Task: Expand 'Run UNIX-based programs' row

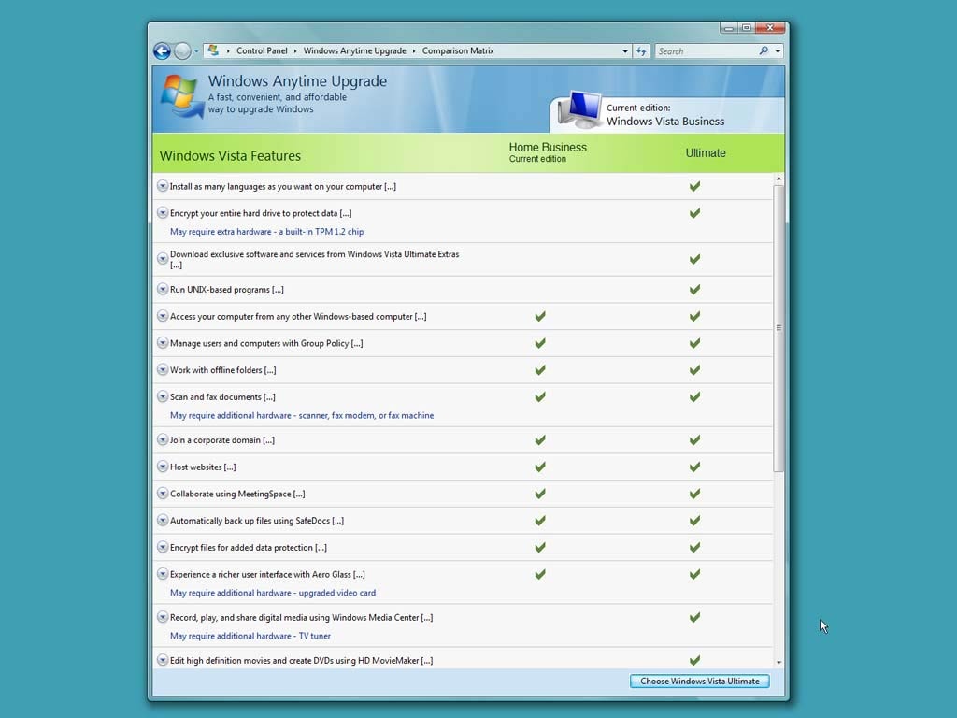Action: tap(163, 289)
